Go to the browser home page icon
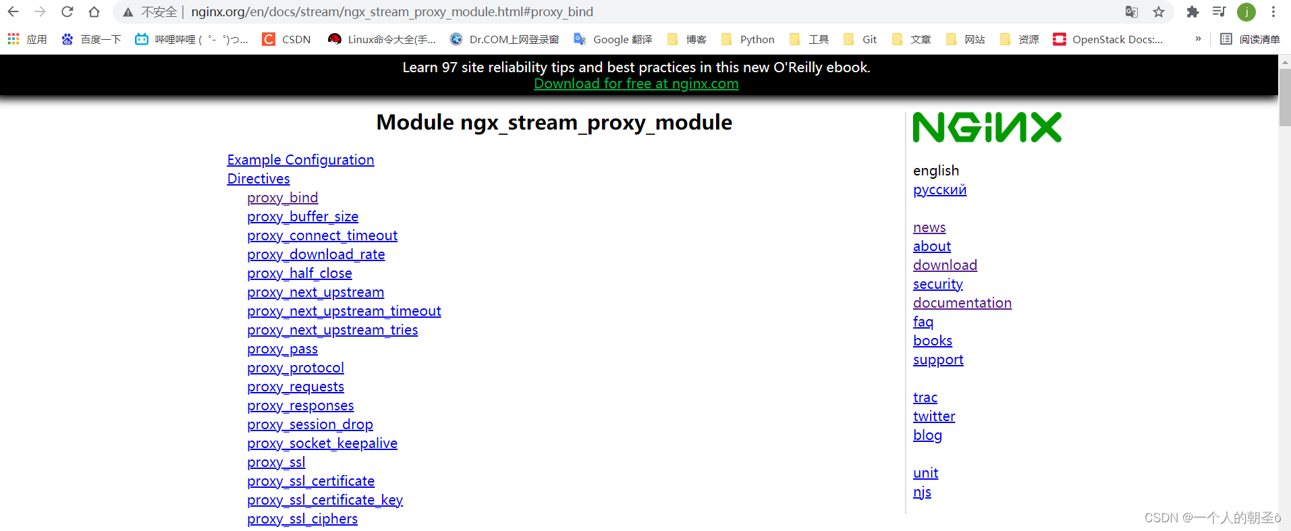This screenshot has width=1291, height=531. [x=94, y=11]
